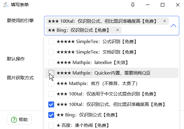Uncheck 100tal 仅识别公式 checkbox

pyautogui.click(x=51, y=104)
